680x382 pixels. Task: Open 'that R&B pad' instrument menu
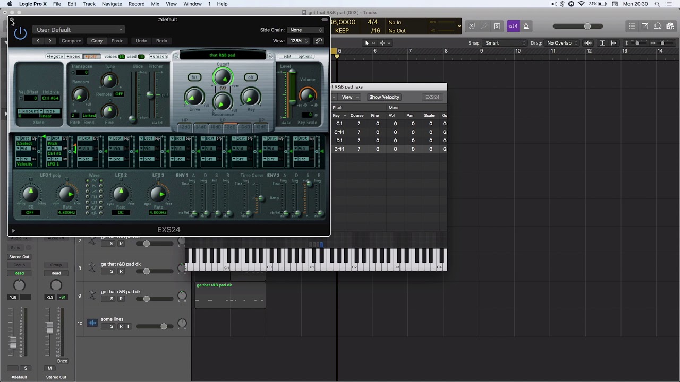tap(223, 55)
